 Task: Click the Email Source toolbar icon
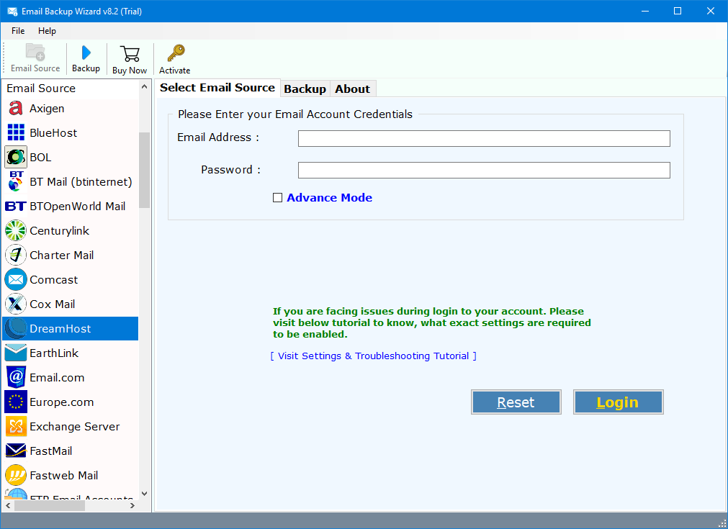(x=35, y=52)
